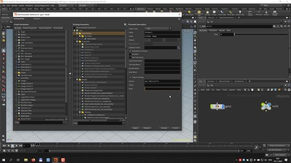This screenshot has height=163, width=291.
Task: Collapse the Render folder in tree
Action: [x=77, y=80]
